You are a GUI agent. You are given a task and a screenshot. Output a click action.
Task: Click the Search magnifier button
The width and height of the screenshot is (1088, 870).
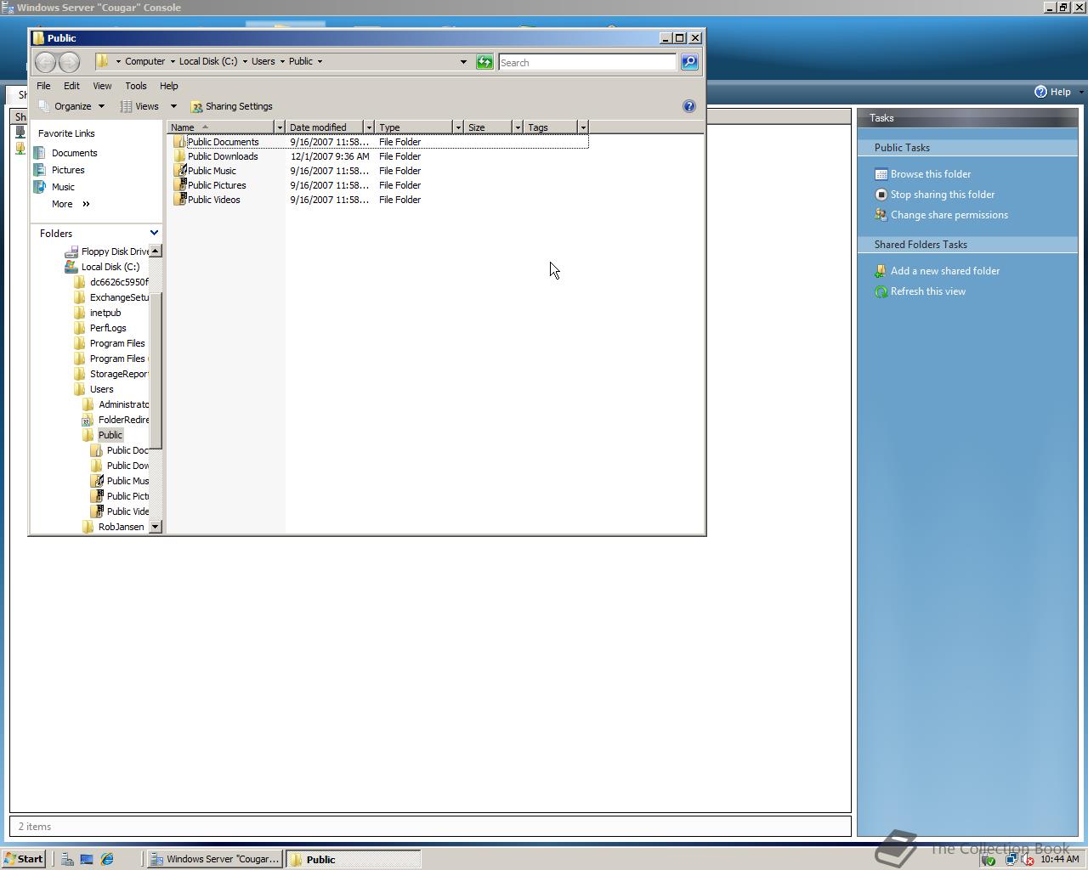(x=689, y=62)
